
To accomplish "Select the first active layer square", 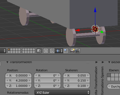I will (x=9, y=49).
